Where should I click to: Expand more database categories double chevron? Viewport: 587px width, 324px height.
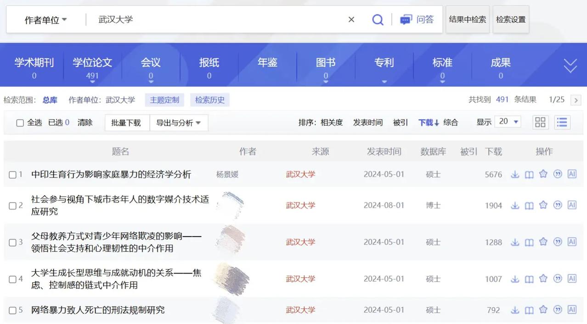[570, 66]
